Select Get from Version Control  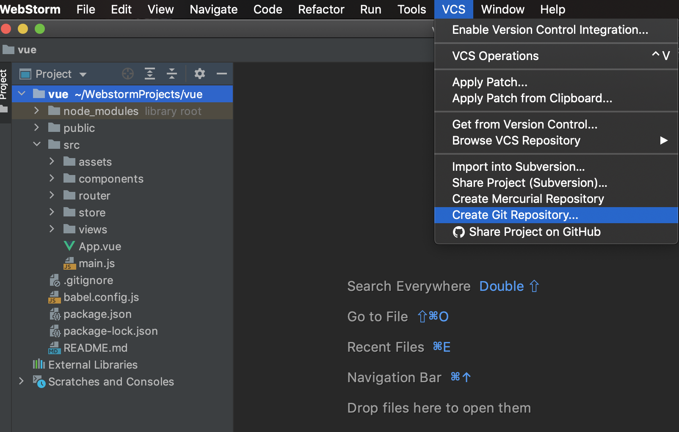556,124
